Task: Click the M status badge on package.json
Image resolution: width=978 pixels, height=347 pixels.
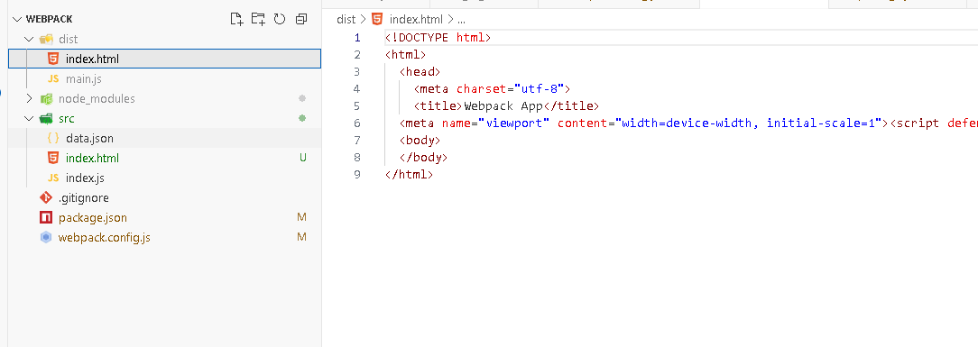Action: [302, 217]
